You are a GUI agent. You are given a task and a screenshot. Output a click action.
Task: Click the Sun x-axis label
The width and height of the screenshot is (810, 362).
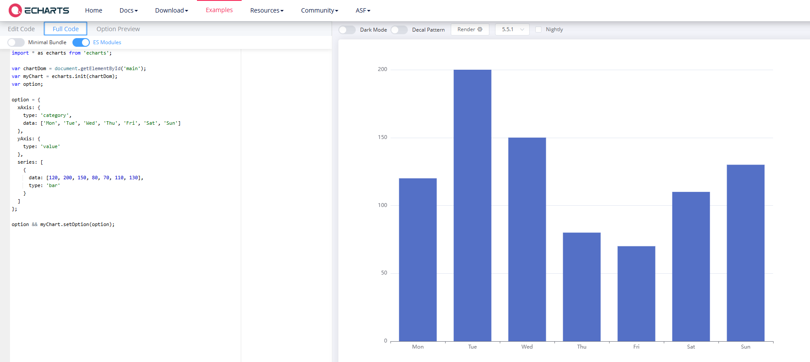click(746, 347)
